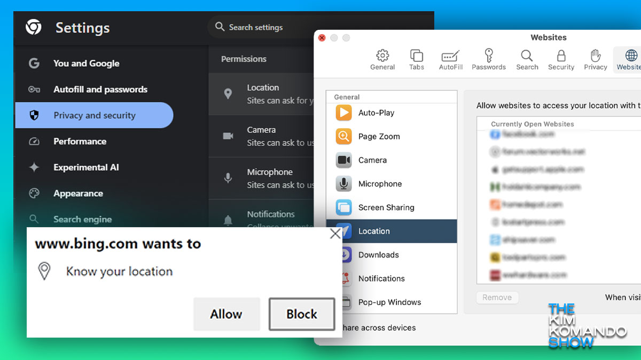Select the Search preferences icon
Image resolution: width=641 pixels, height=360 pixels.
[527, 59]
